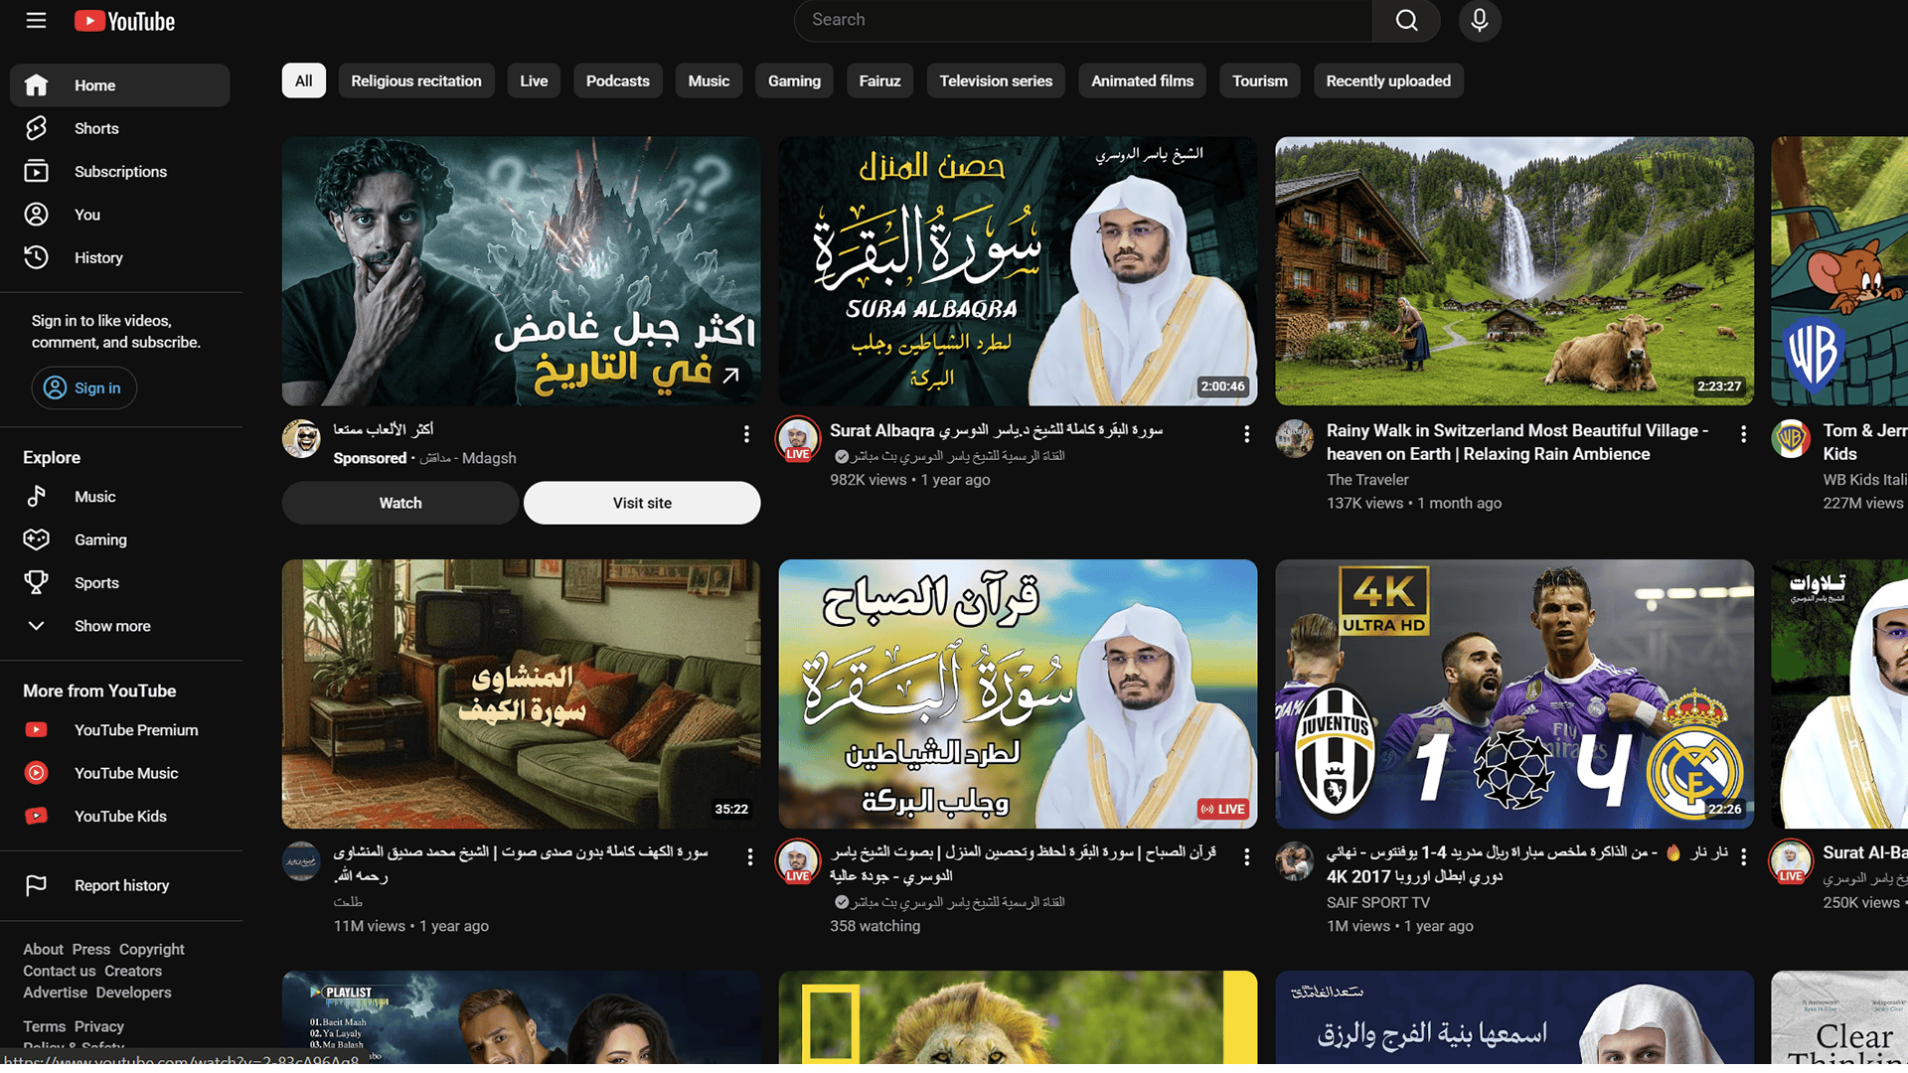
Task: Open the YouTube Premium icon
Action: pyautogui.click(x=36, y=730)
